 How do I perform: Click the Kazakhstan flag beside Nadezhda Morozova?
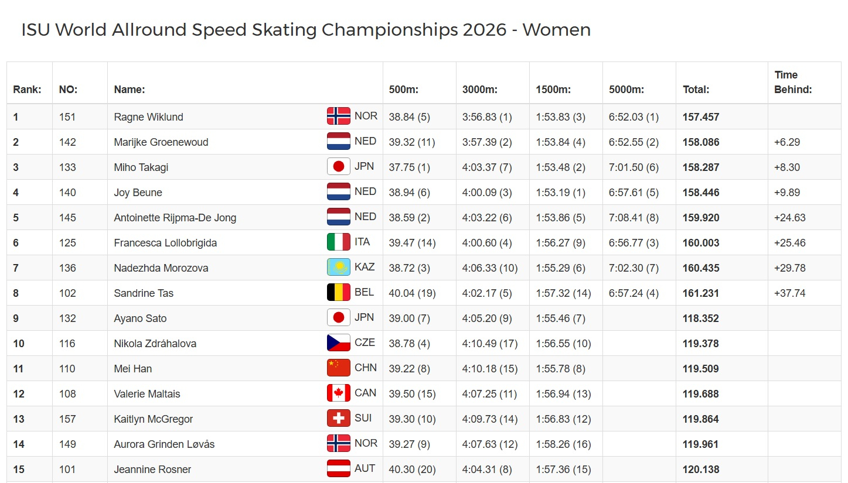[339, 268]
